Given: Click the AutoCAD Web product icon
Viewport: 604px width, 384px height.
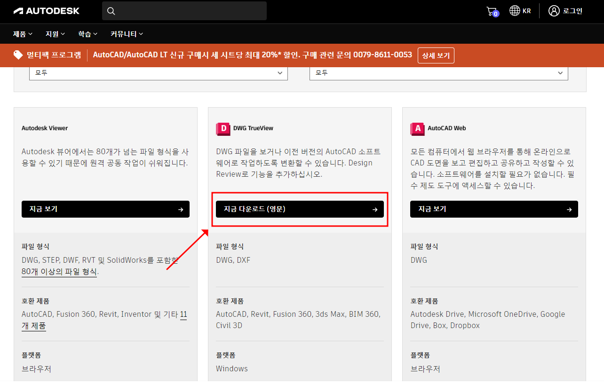Looking at the screenshot, I should pos(417,128).
